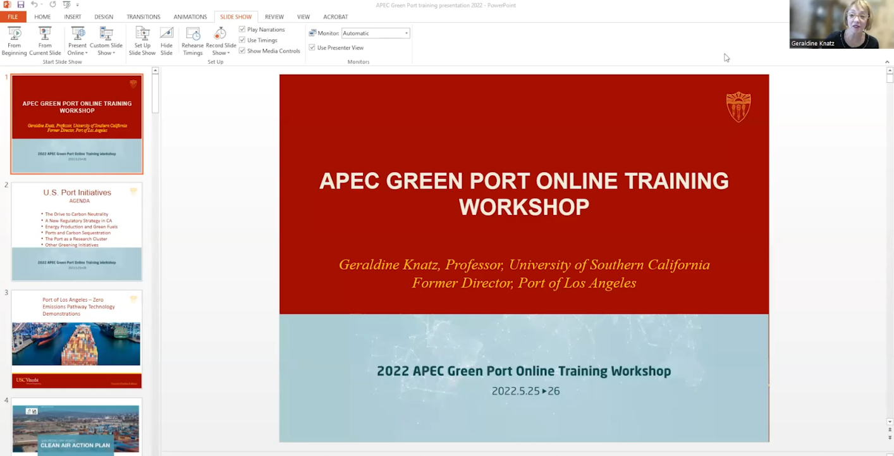This screenshot has width=894, height=456.
Task: Open Custom Slide Show menu
Action: point(106,41)
